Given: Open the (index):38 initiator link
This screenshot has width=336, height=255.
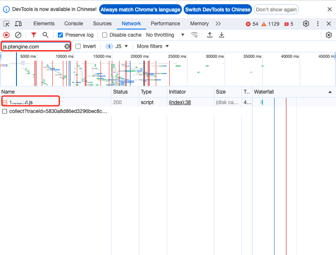Looking at the screenshot, I should click(x=180, y=102).
